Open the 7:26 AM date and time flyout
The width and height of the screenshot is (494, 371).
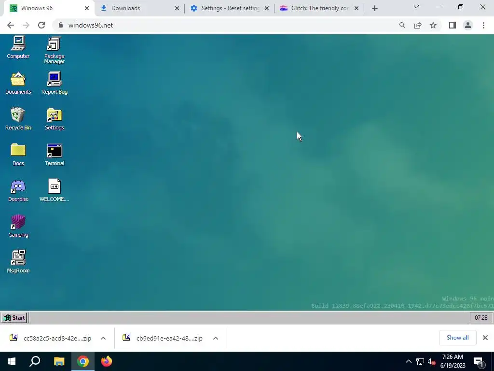453,361
